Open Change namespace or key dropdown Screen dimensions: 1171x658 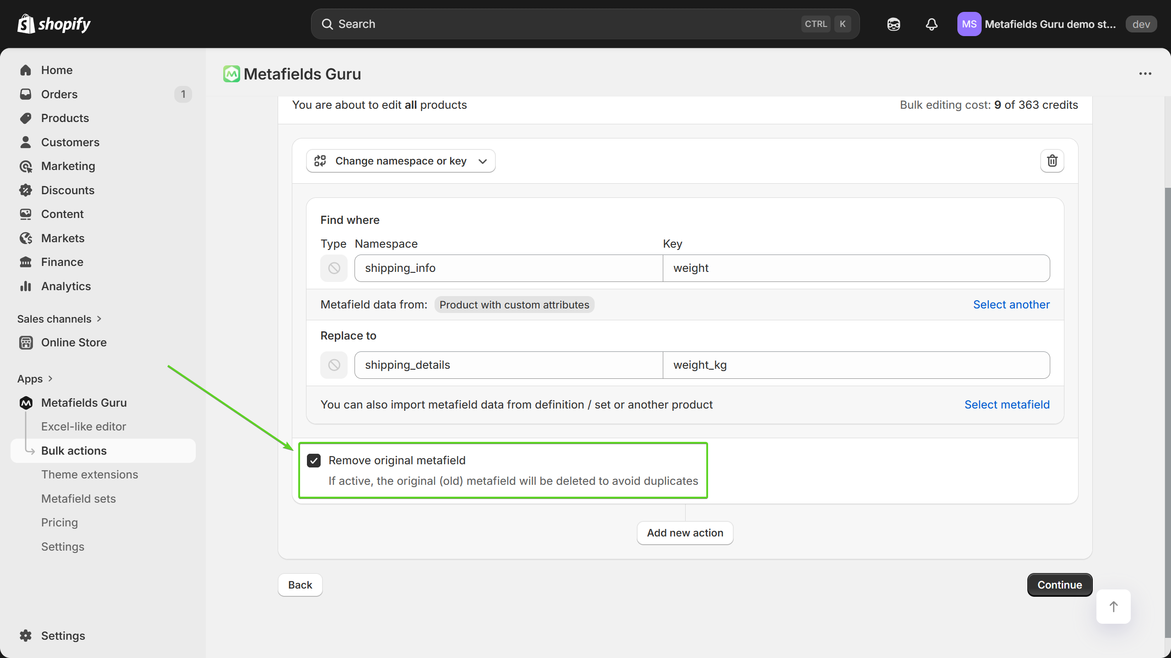coord(400,161)
